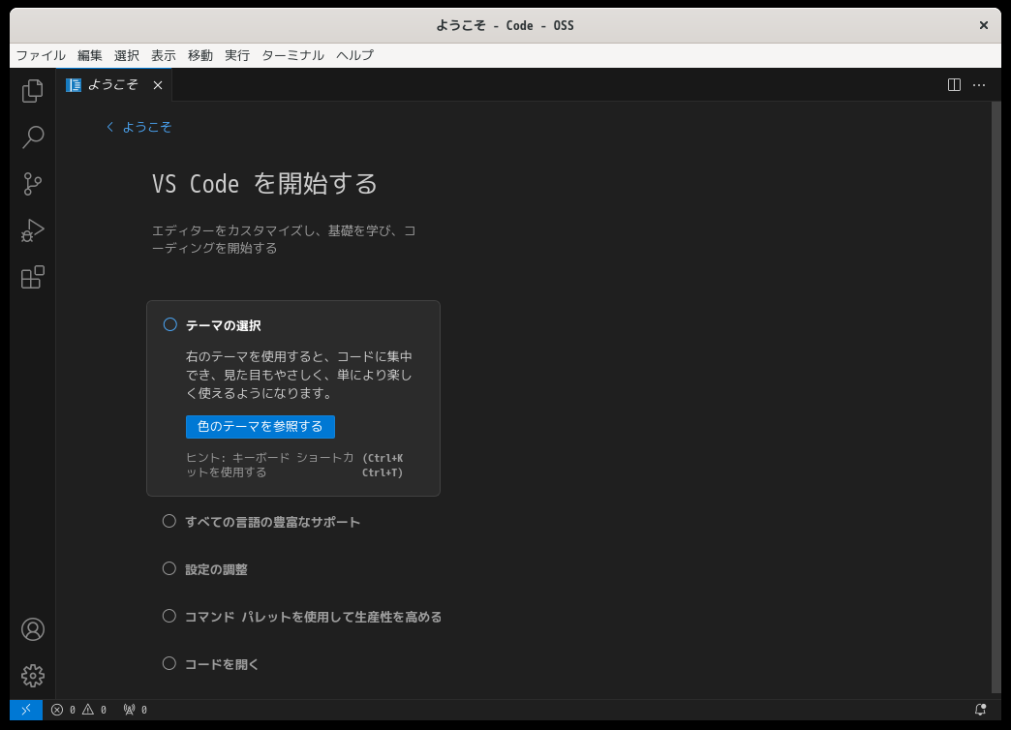This screenshot has width=1011, height=730.
Task: Open the Manage gear icon
Action: click(x=32, y=676)
